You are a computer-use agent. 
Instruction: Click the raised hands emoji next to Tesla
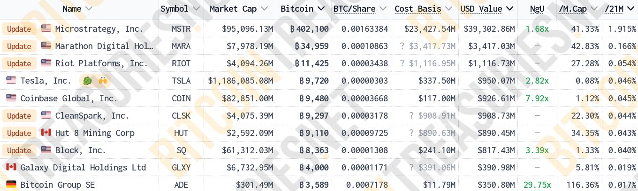pos(103,81)
